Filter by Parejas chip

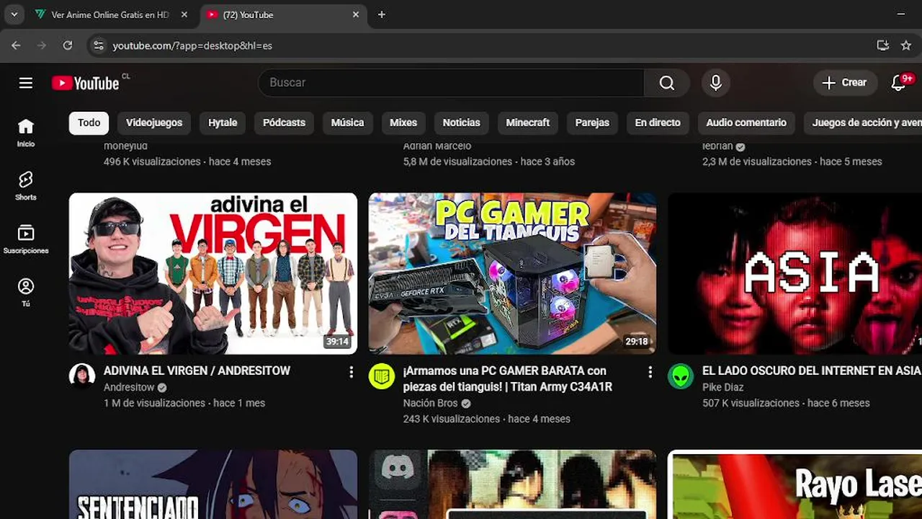pos(592,123)
